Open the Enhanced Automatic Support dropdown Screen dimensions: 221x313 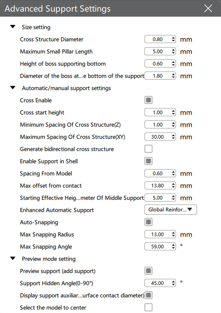171,210
